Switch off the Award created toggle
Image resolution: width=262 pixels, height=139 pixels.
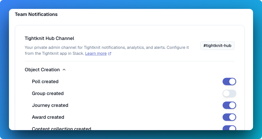[x=229, y=117]
